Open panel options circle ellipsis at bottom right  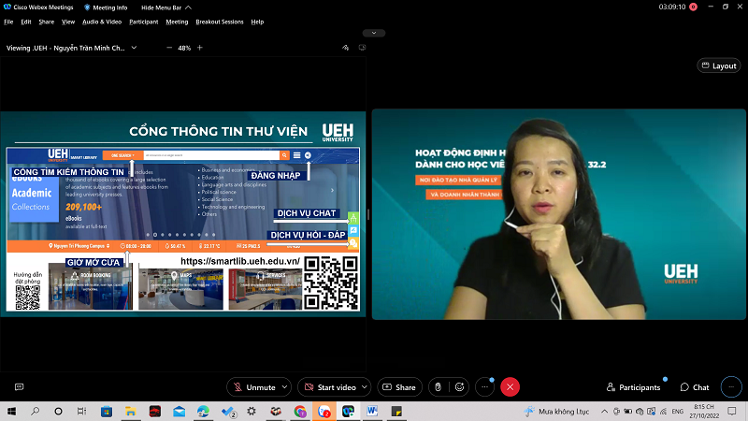point(731,387)
